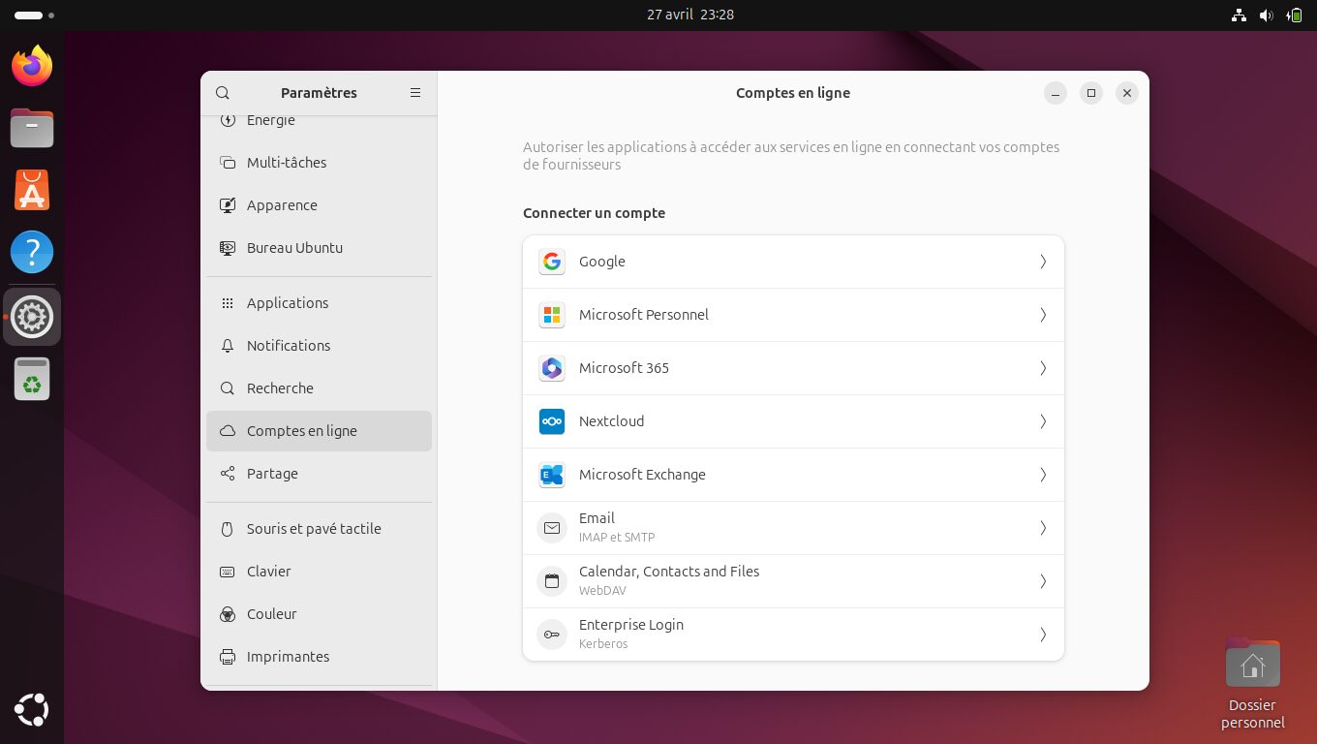Screen dimensions: 1317x744
Task: Click the Multi-tâches sidebar icon
Action: 228,163
